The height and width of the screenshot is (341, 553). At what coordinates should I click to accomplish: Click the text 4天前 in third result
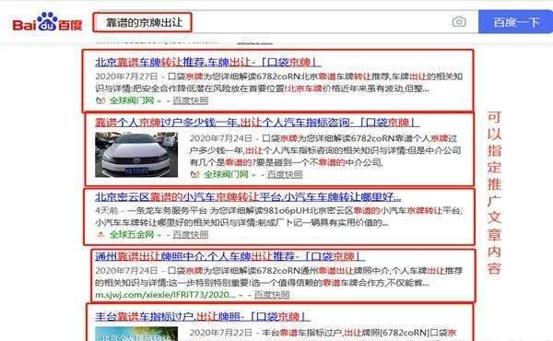pyautogui.click(x=107, y=210)
